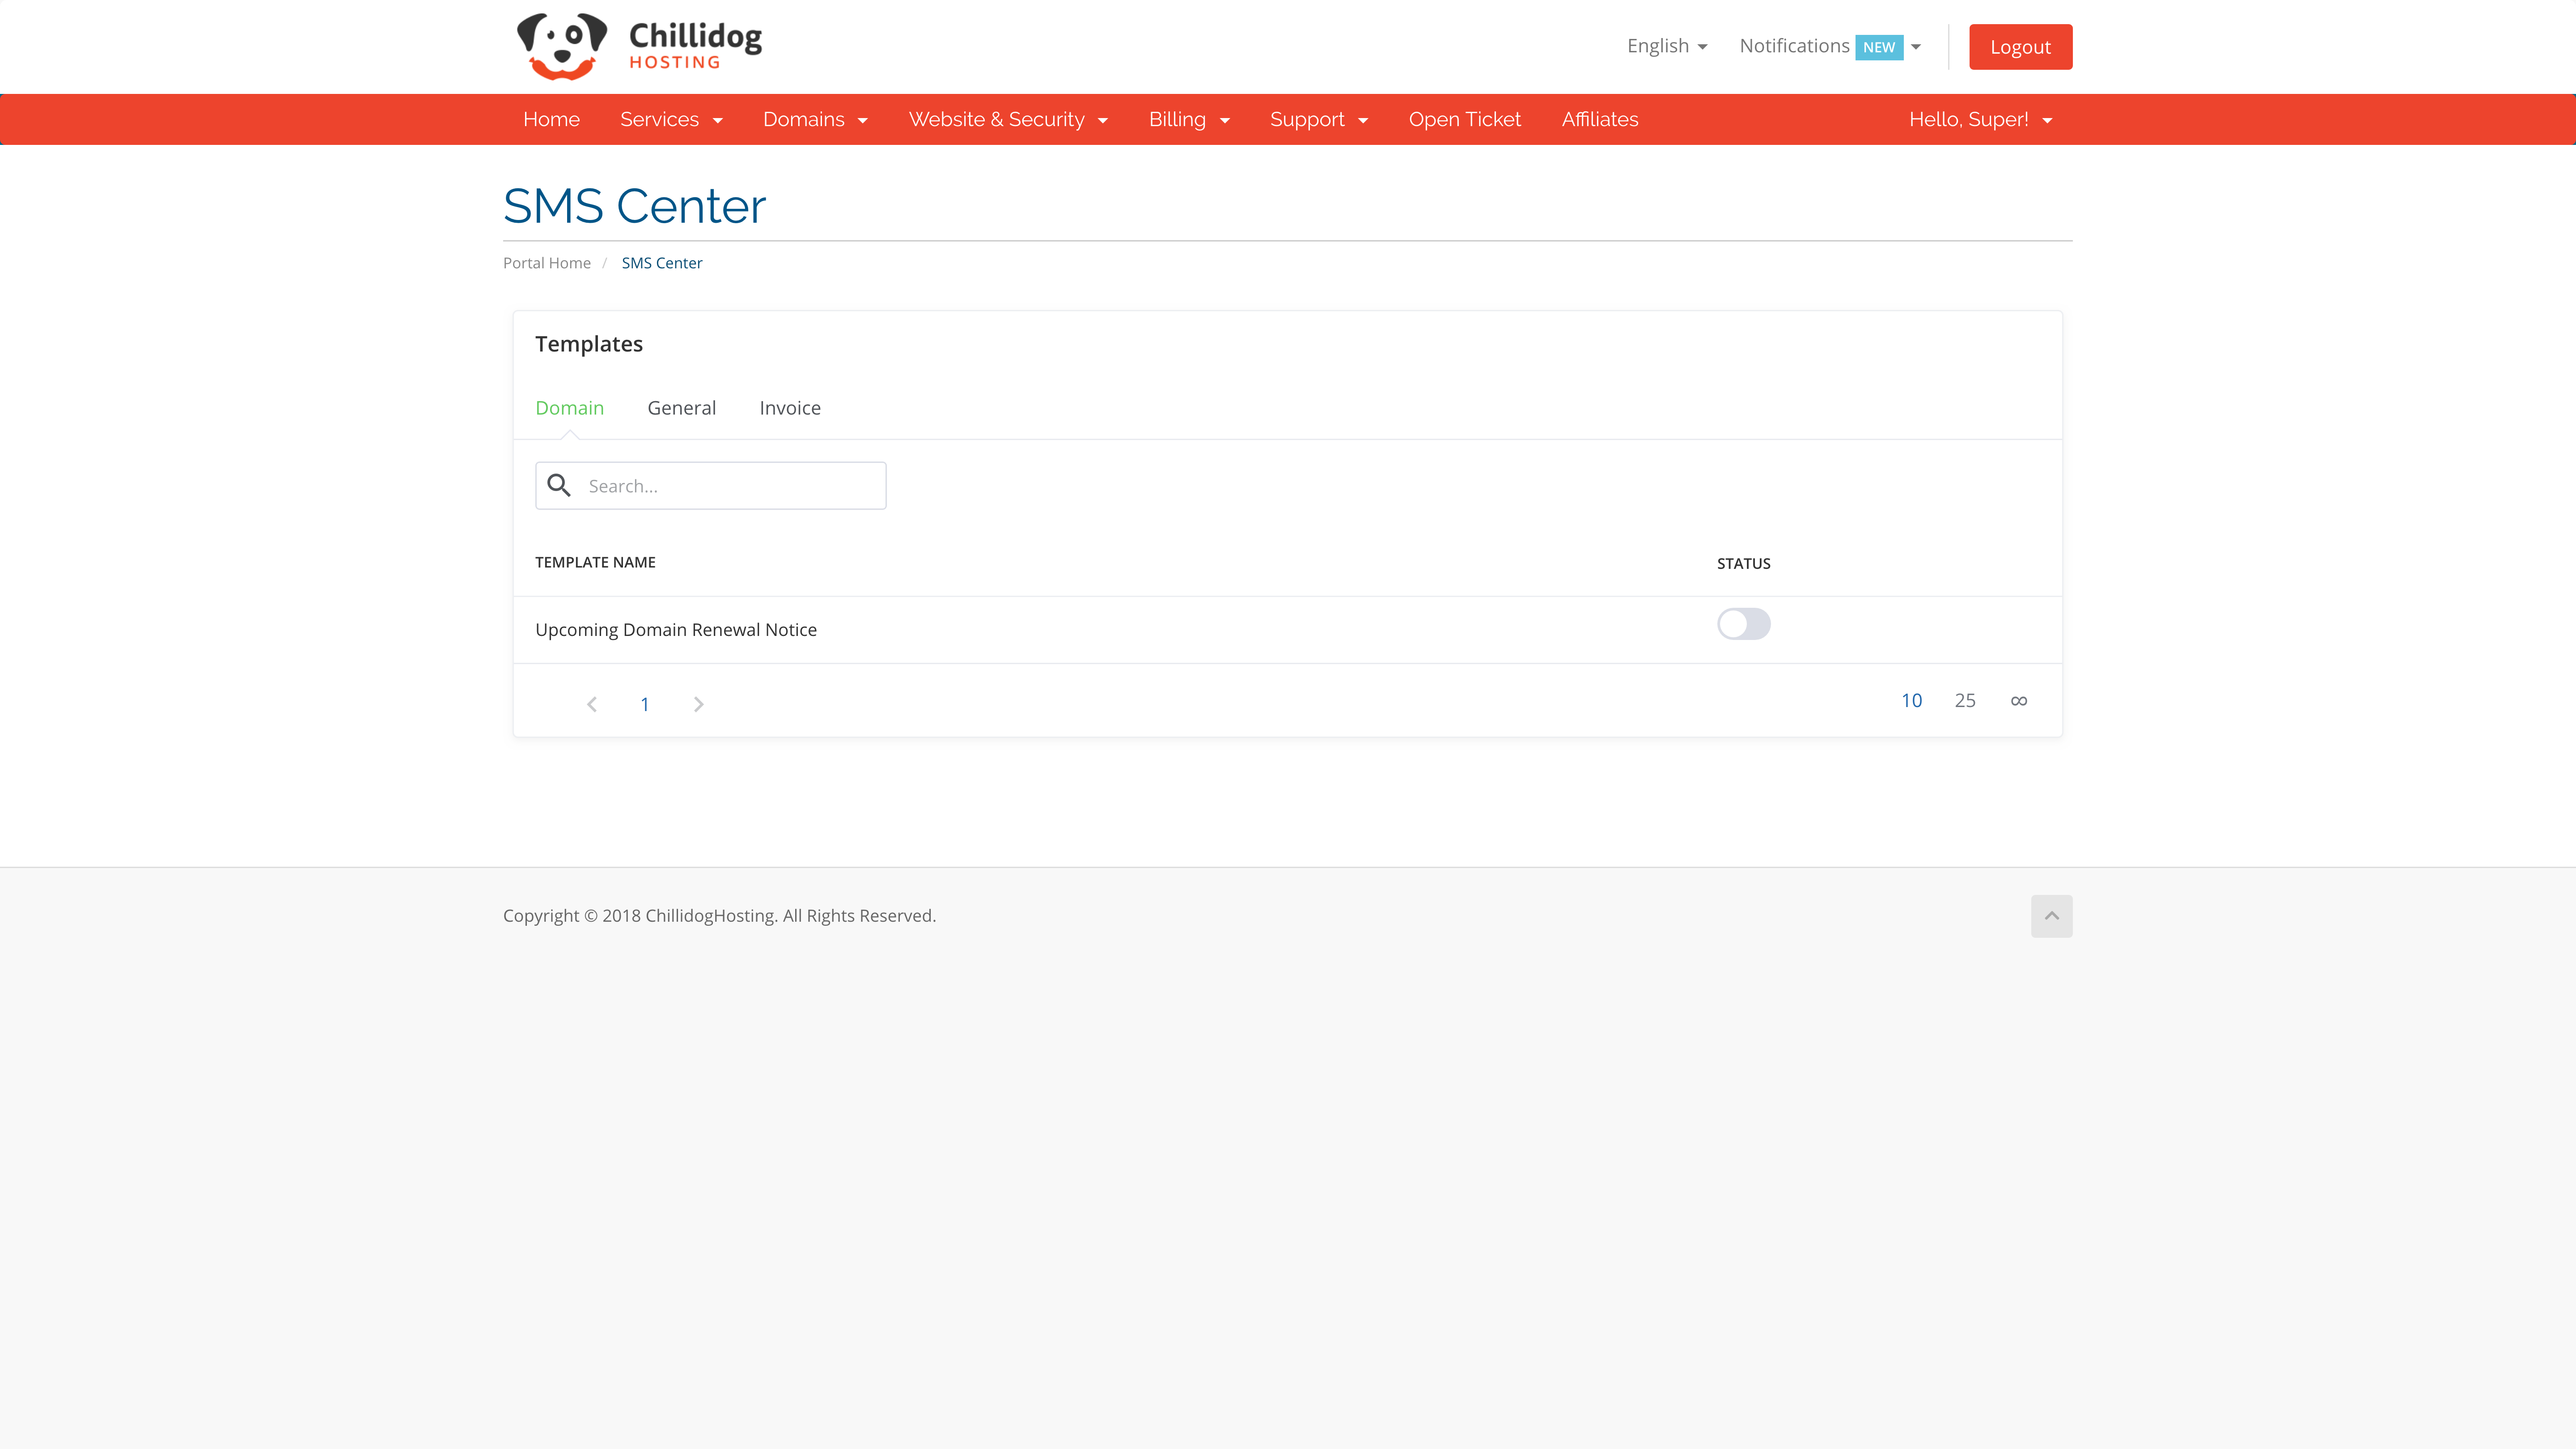
Task: Click Open Ticket in navigation bar
Action: pyautogui.click(x=1464, y=119)
